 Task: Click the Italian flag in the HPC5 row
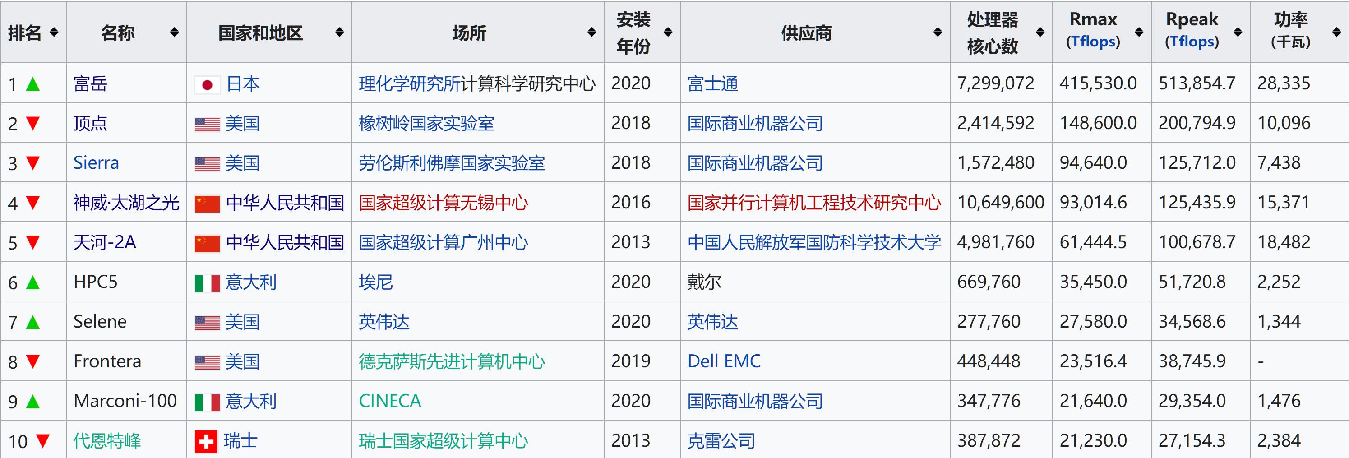[207, 283]
